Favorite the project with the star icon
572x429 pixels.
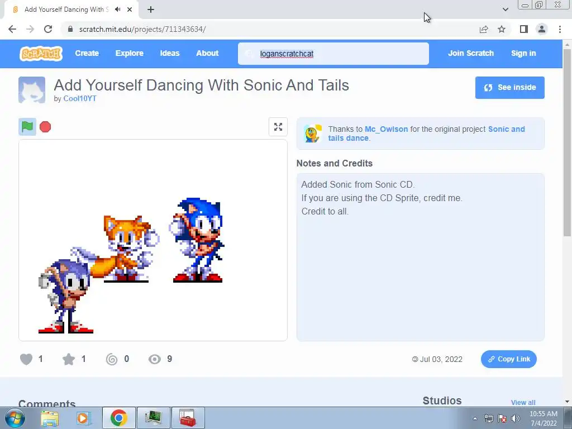click(x=69, y=359)
